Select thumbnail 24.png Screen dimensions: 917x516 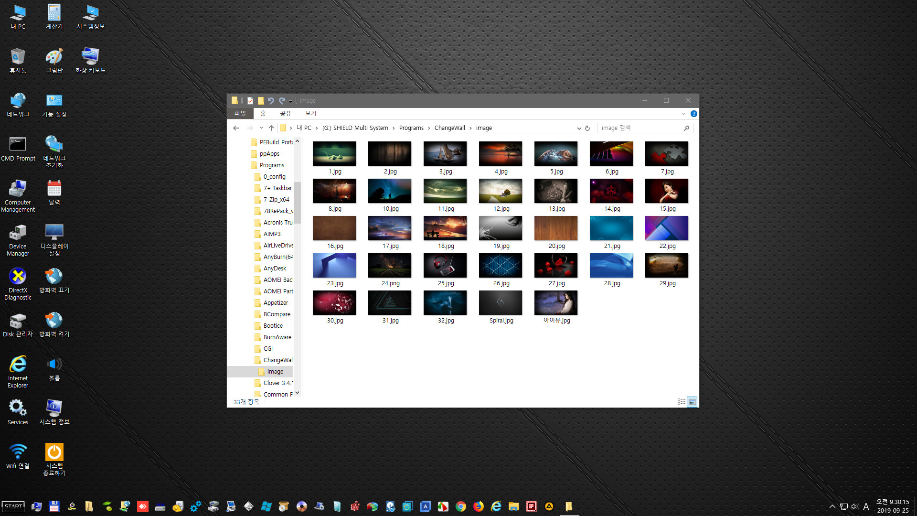pos(390,270)
